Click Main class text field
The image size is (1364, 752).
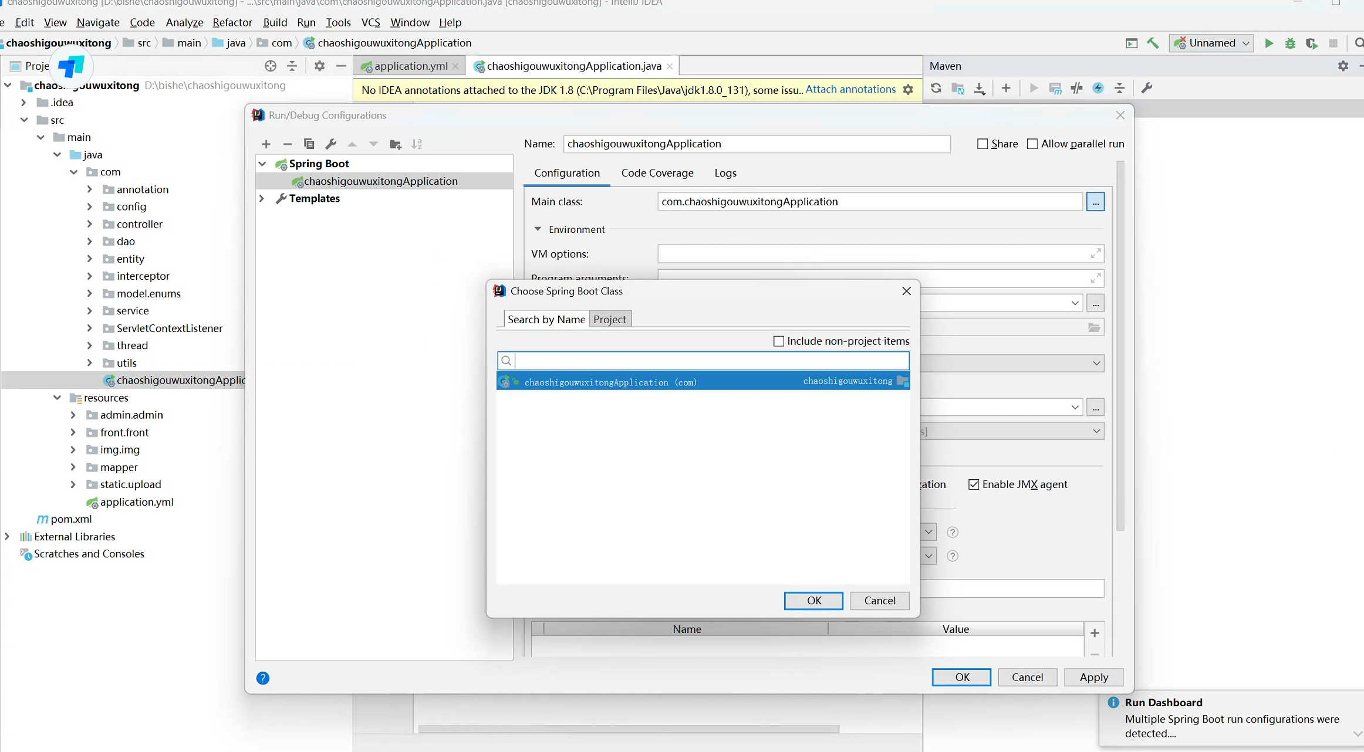click(x=870, y=202)
